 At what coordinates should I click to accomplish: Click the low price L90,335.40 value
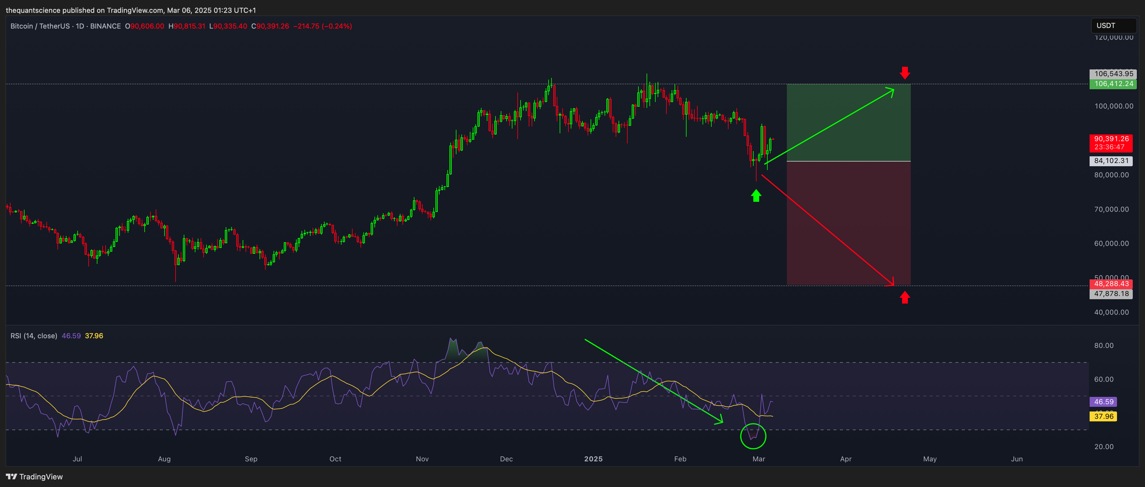228,26
